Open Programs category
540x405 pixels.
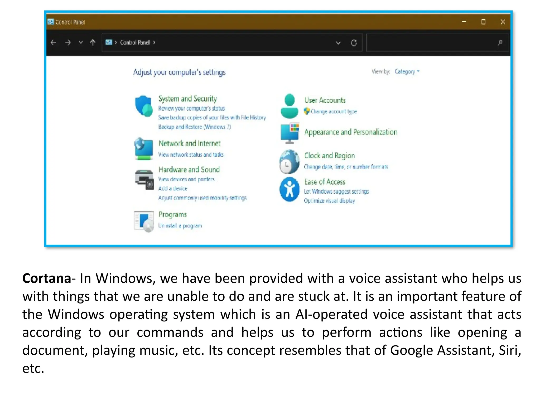[172, 215]
